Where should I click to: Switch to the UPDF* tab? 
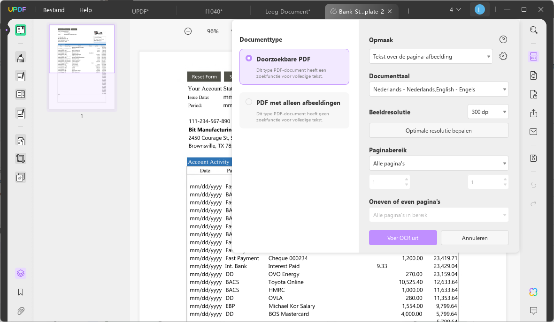[140, 11]
